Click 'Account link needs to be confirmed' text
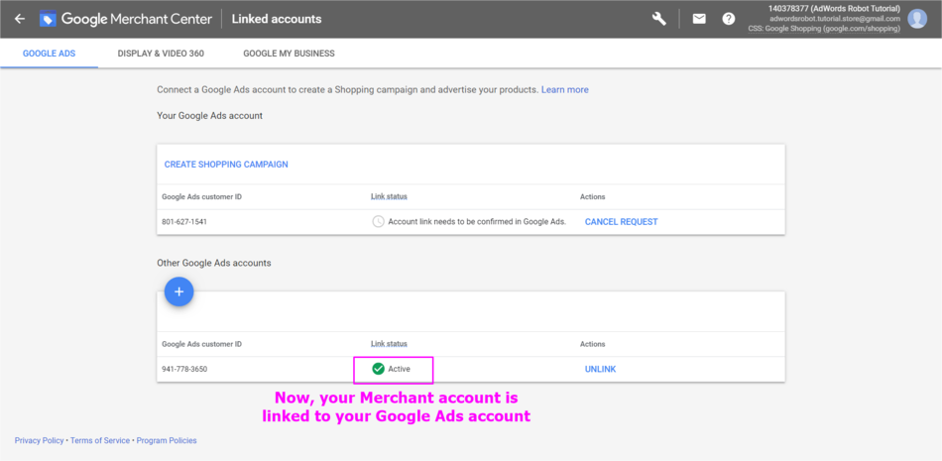Viewport: 942px width, 461px height. coord(477,222)
